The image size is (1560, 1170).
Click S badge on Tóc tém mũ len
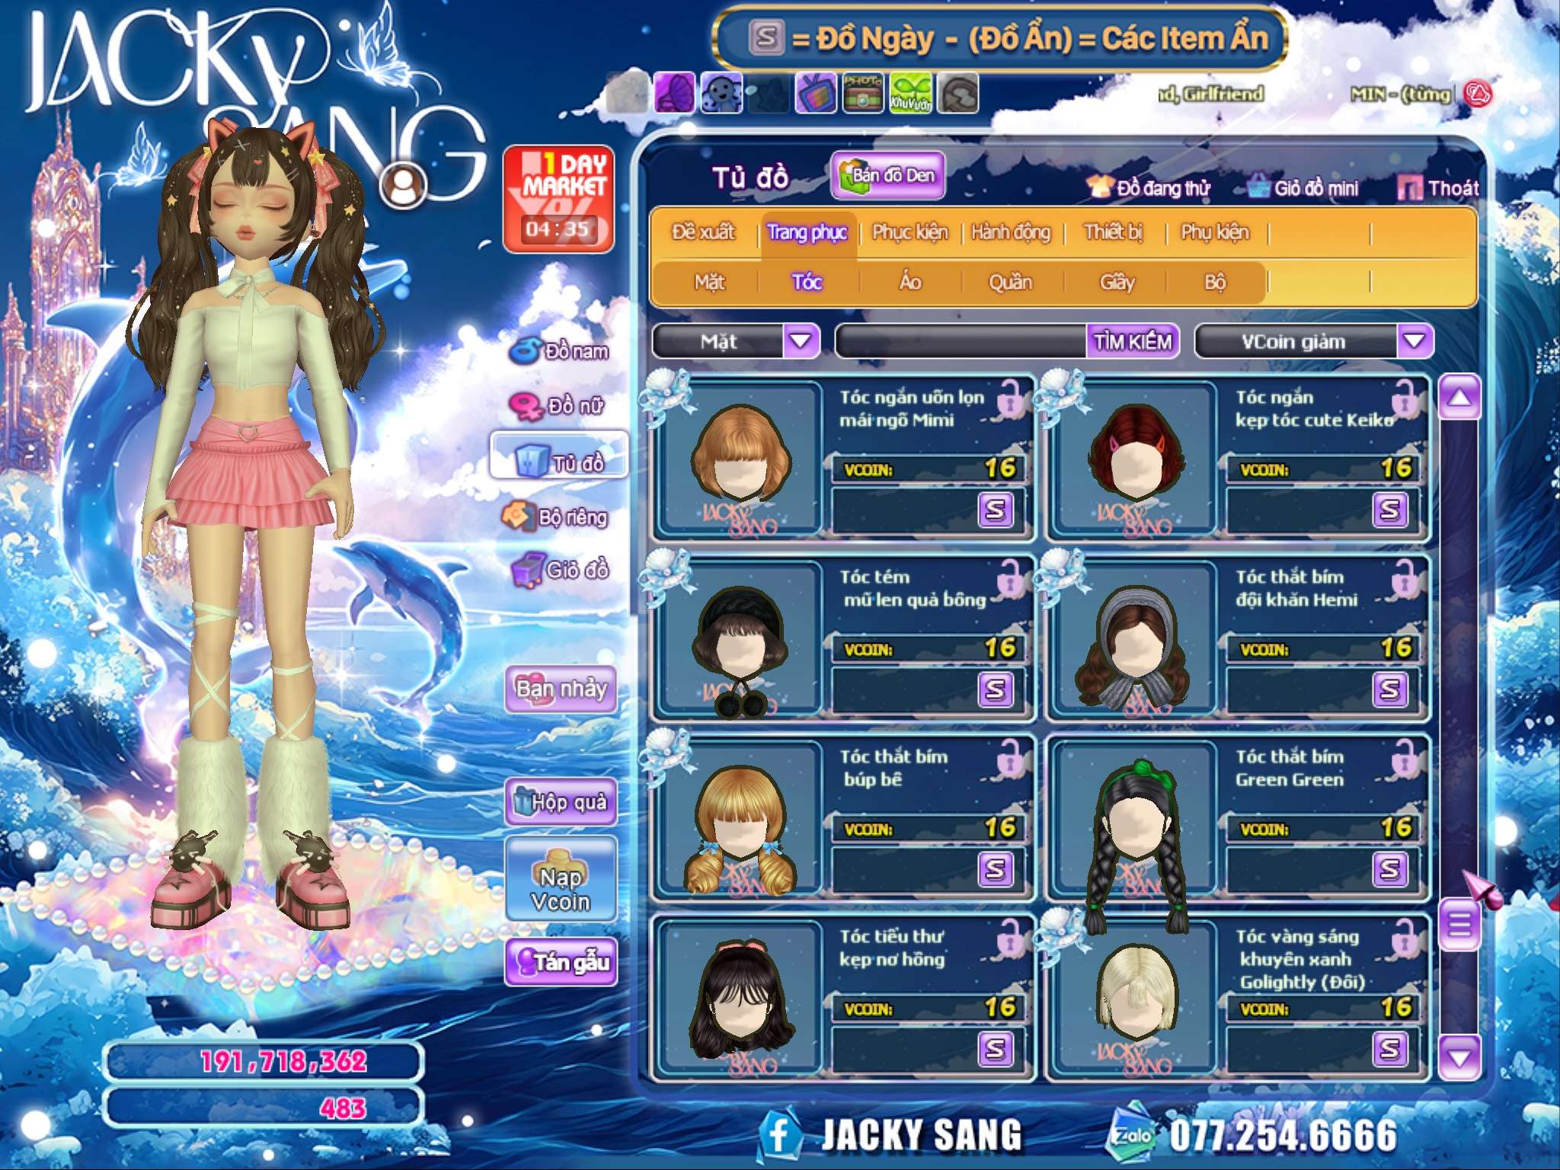point(996,689)
